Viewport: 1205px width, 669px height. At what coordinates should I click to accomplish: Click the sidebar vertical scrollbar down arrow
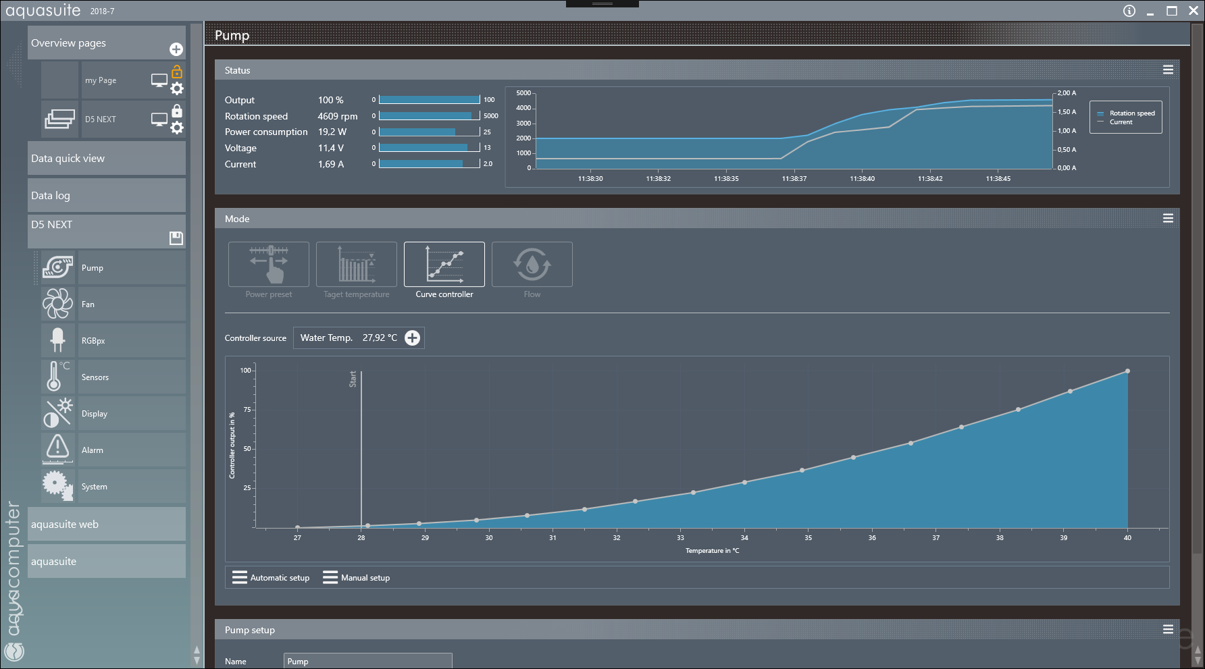point(197,660)
